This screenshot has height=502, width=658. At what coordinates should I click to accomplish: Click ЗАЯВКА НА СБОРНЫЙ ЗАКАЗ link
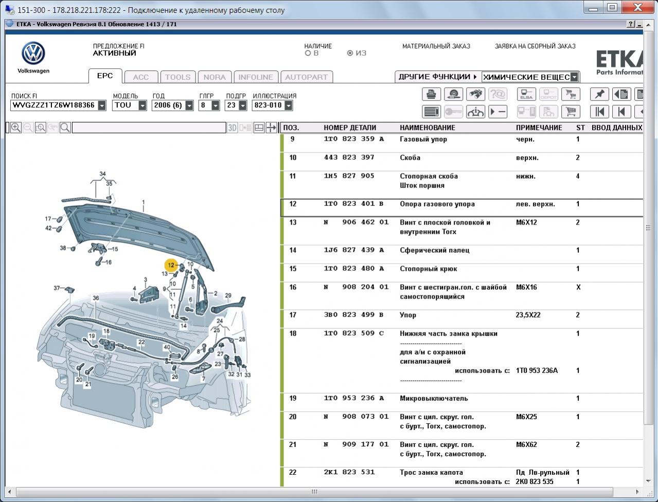(535, 46)
